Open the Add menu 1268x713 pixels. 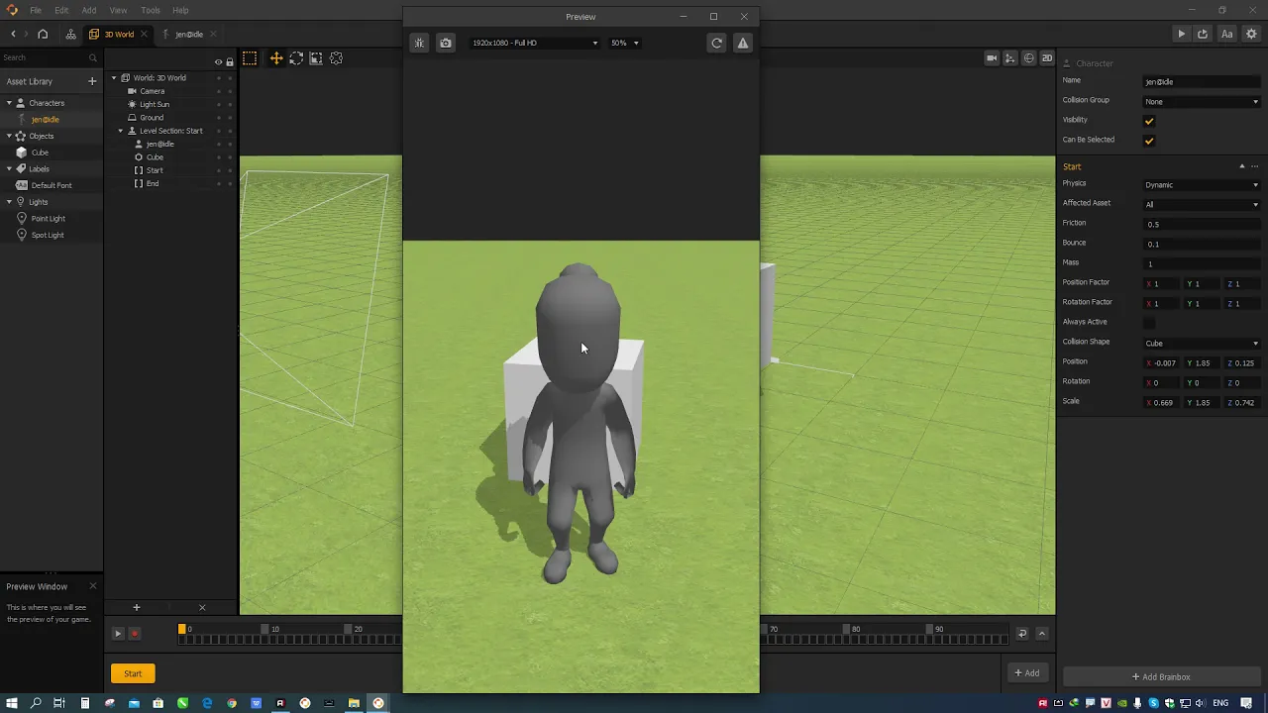pyautogui.click(x=89, y=10)
